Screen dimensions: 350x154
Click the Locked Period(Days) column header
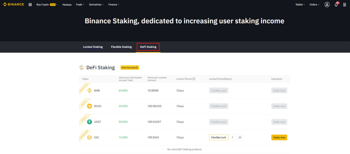tap(221, 79)
